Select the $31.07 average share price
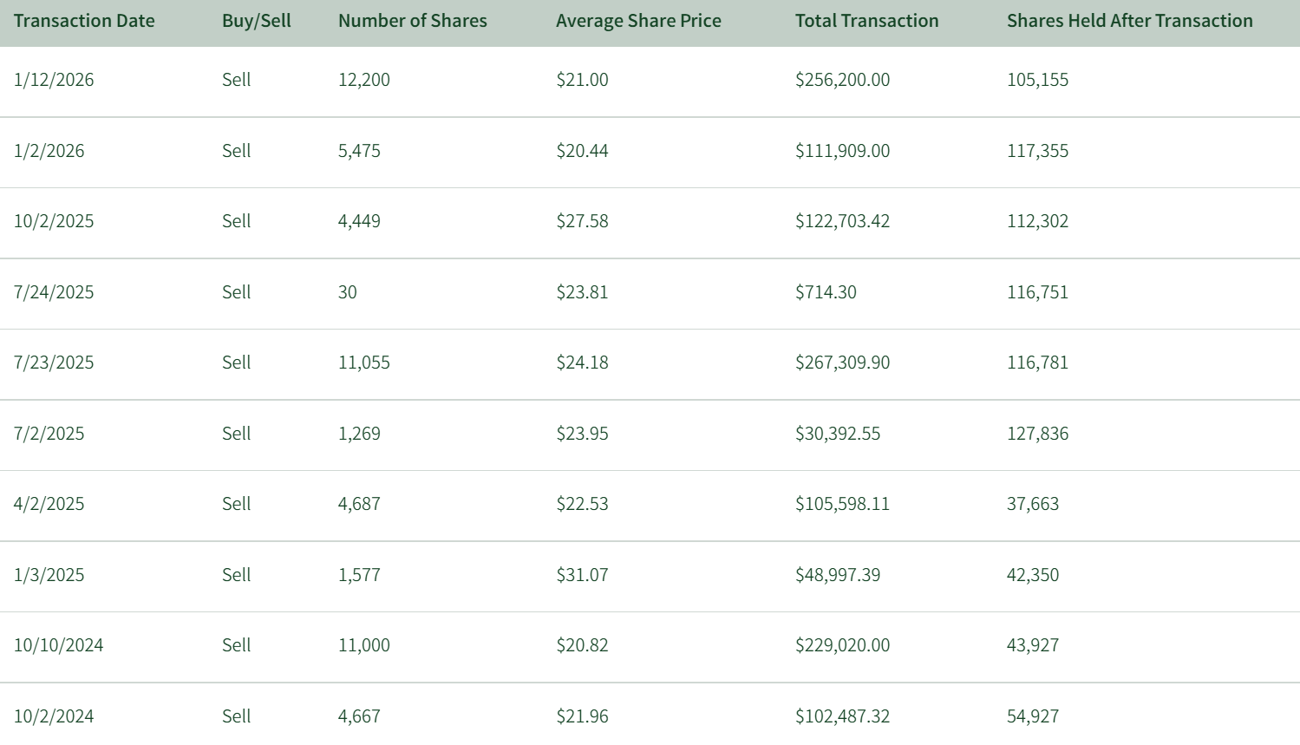 tap(582, 575)
